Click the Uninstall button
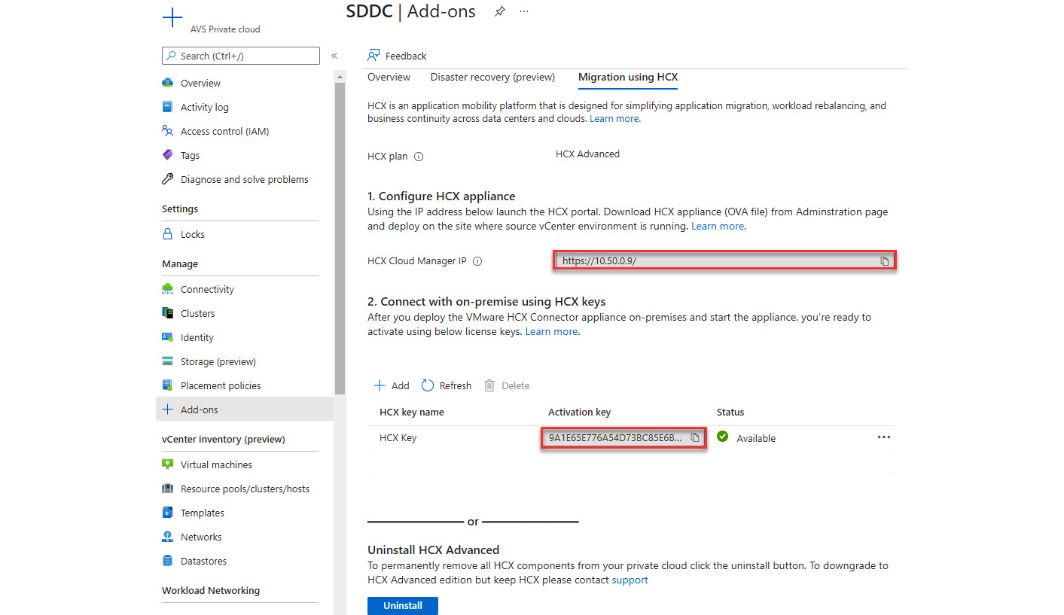The width and height of the screenshot is (1064, 615). pyautogui.click(x=403, y=605)
